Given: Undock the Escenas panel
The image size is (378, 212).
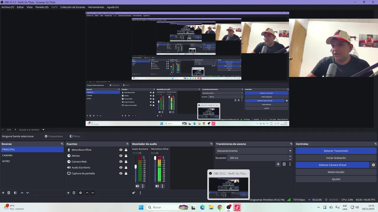Looking at the screenshot, I should click(62, 144).
